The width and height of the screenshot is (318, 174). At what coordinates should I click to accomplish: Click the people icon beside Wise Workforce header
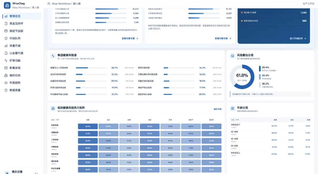point(49,4)
